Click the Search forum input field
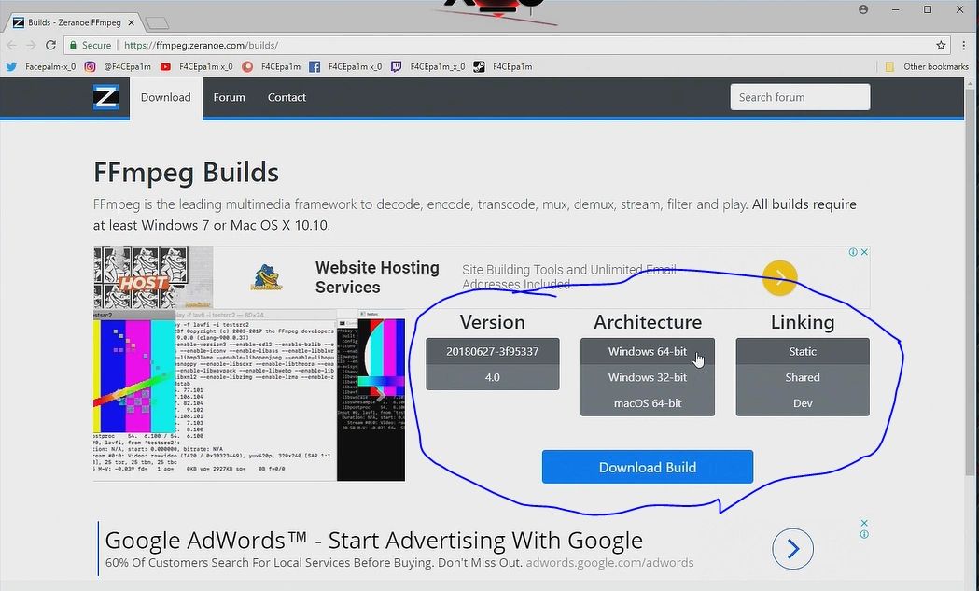This screenshot has width=979, height=591. tap(800, 97)
